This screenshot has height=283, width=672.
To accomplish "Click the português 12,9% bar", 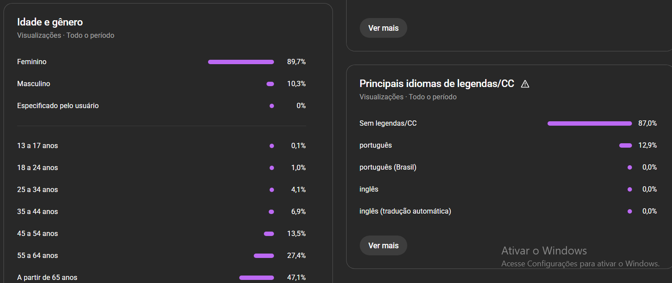I will tap(625, 145).
